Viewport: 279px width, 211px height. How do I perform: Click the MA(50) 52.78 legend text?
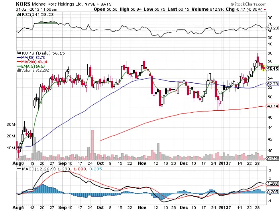(x=33, y=58)
